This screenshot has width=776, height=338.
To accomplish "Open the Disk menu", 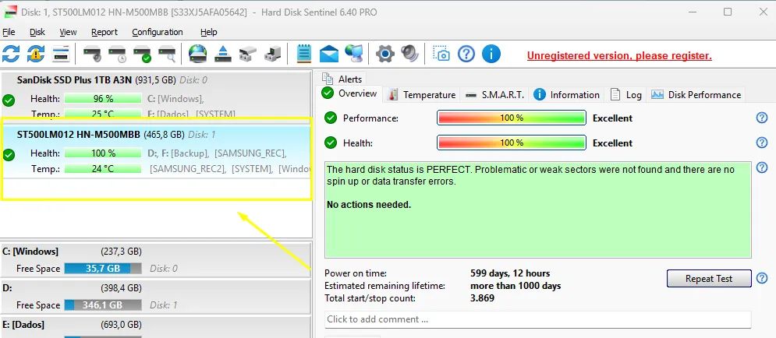I will (37, 32).
